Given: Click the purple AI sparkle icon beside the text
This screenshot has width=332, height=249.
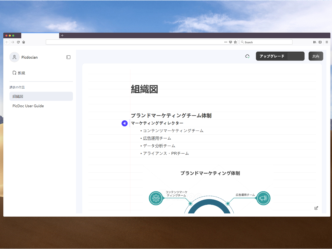Looking at the screenshot, I should point(124,123).
